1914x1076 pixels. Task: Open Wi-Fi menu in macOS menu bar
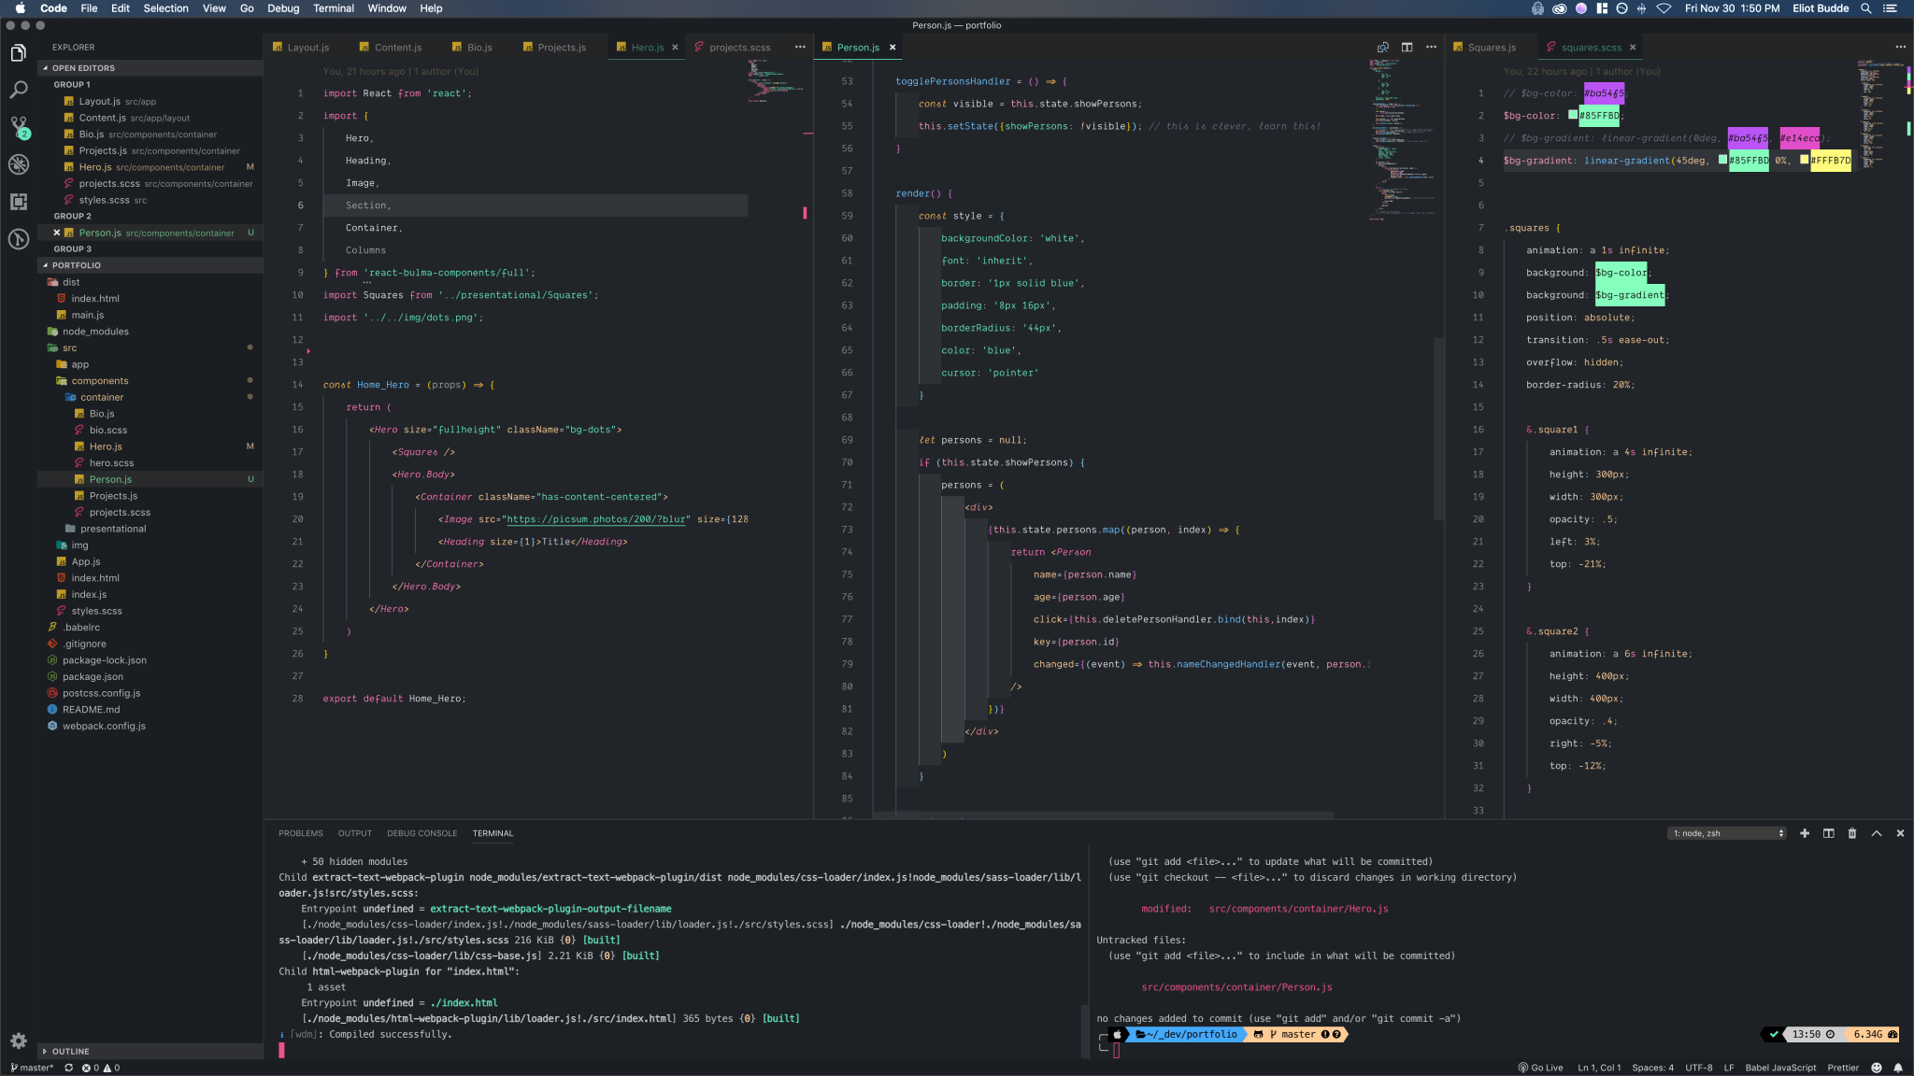click(1664, 8)
